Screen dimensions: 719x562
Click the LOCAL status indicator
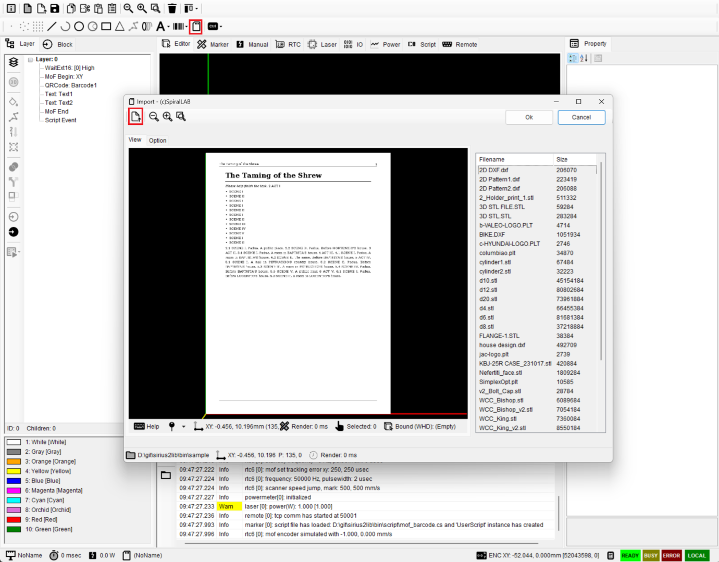click(x=697, y=556)
